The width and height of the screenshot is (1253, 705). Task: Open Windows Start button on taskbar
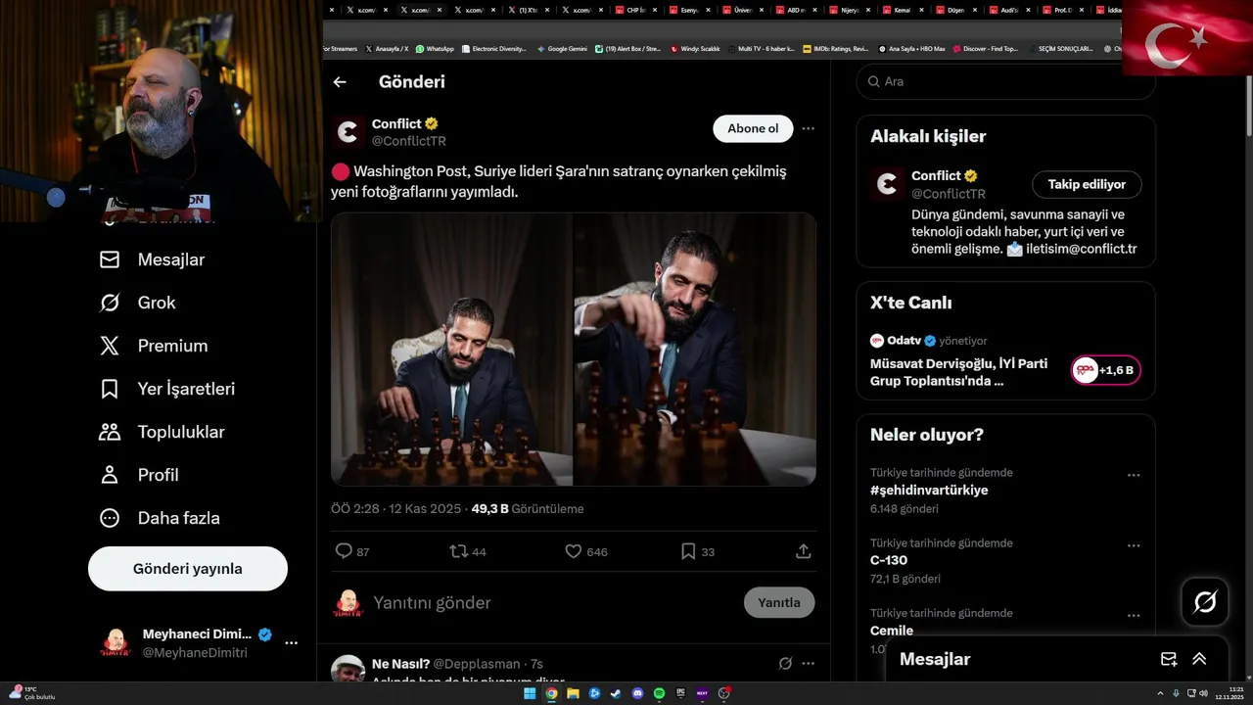[530, 693]
